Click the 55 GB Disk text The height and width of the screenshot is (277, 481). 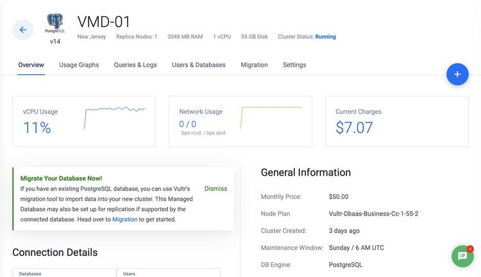point(255,37)
